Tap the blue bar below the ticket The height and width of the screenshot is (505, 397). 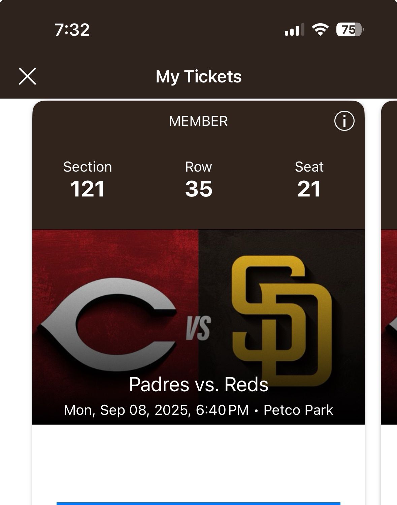coord(199,503)
